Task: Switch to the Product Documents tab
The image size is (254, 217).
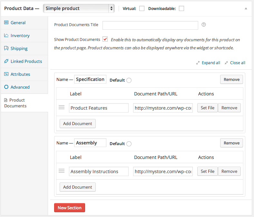Action: (18, 103)
